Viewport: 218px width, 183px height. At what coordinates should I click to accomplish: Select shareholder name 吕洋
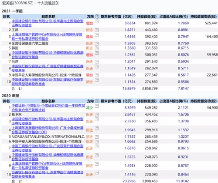coord(15,62)
